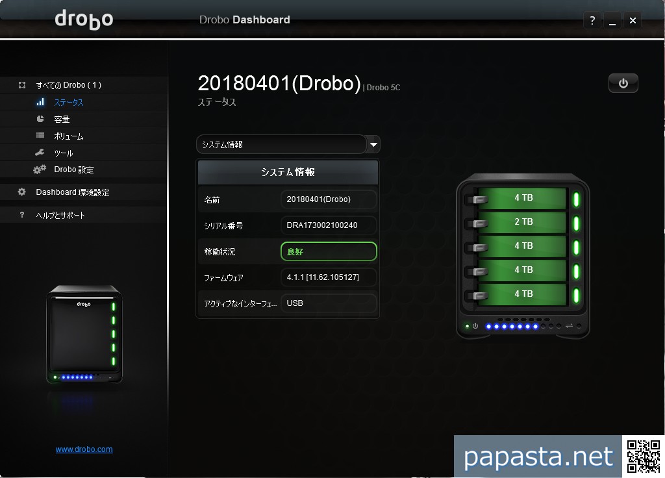Viewport: 665px width, 478px height.
Task: Click the Dashboard 環境設定 gear icon
Action: click(22, 192)
